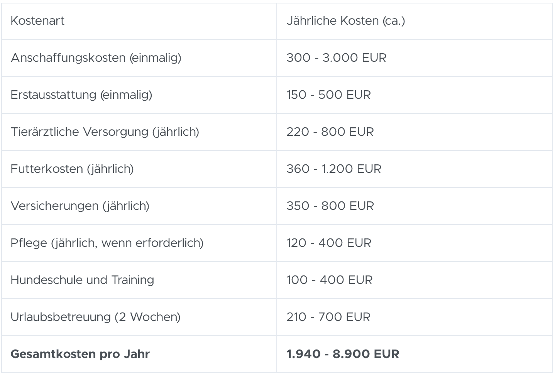555x375 pixels.
Task: Click the Jährliche Kosten (ca.) header
Action: tap(346, 21)
